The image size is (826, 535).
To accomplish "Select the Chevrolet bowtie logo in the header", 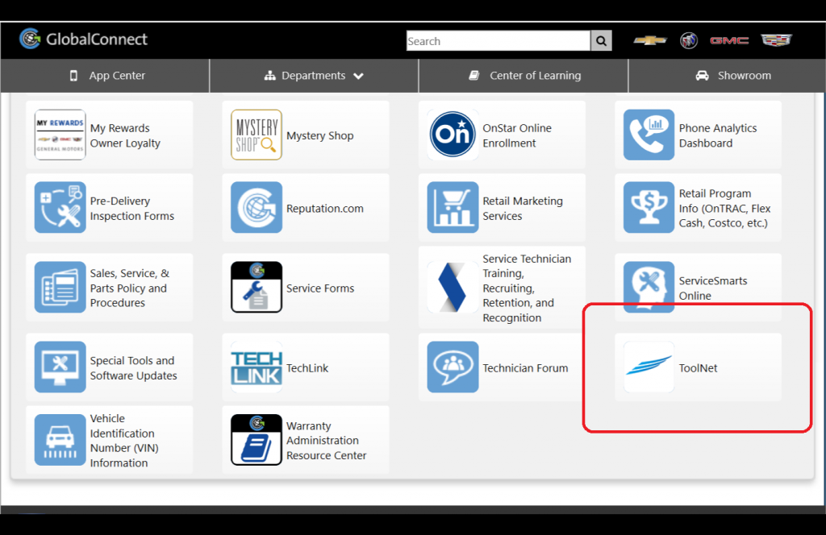I will pyautogui.click(x=649, y=39).
